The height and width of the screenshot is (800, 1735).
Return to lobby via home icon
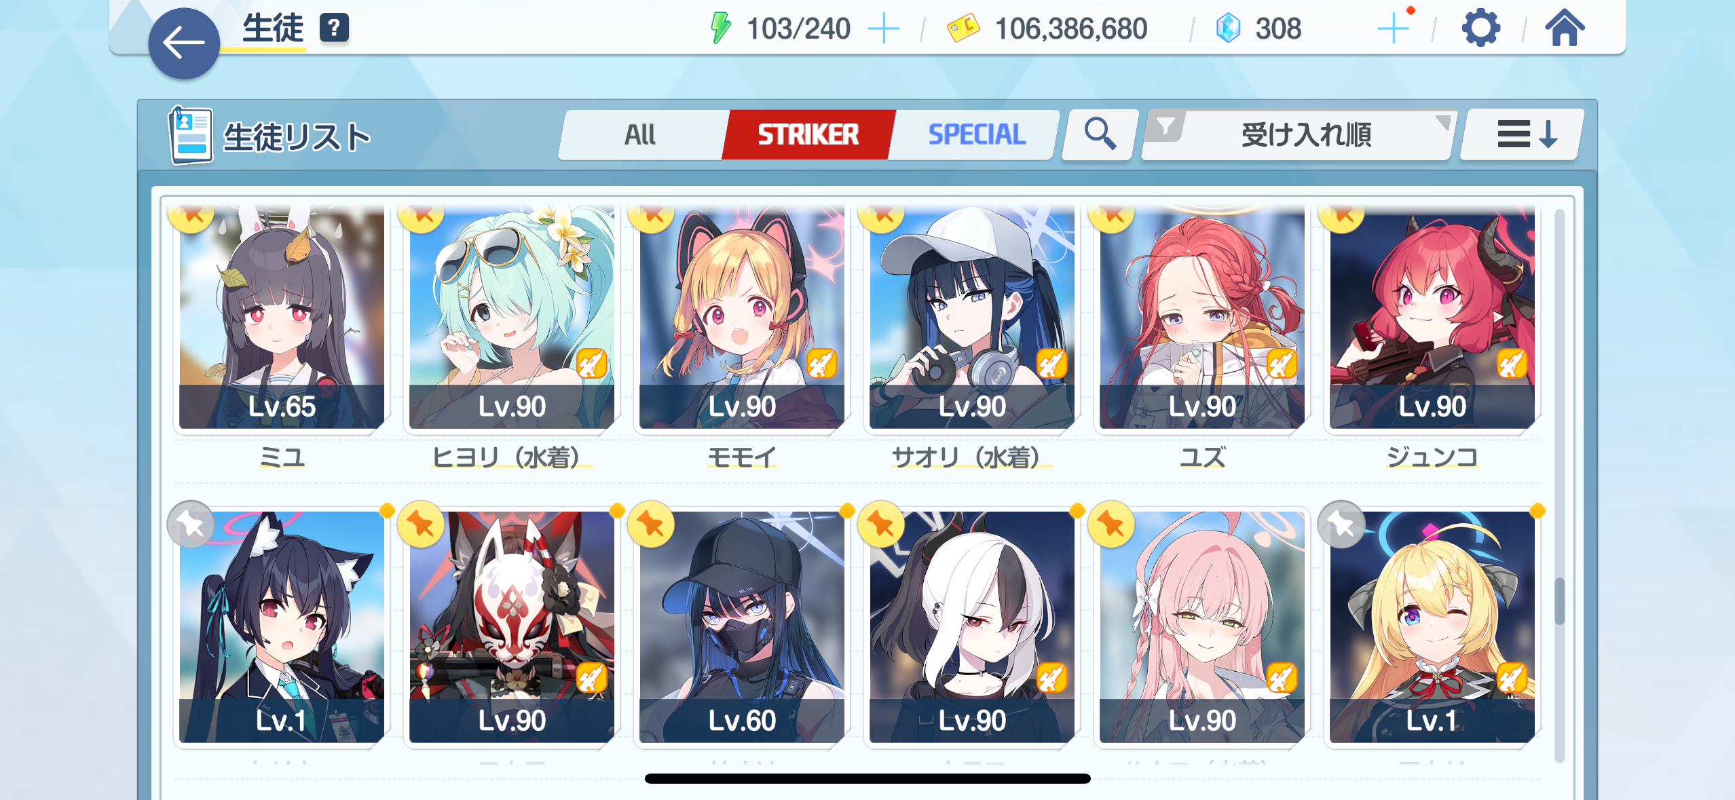pos(1565,28)
